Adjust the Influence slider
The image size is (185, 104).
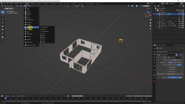pyautogui.click(x=173, y=77)
